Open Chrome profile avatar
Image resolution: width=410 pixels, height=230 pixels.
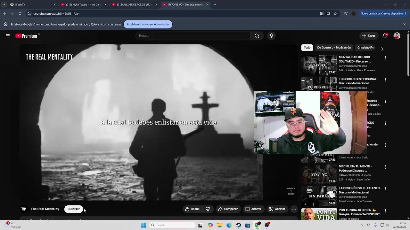click(354, 14)
